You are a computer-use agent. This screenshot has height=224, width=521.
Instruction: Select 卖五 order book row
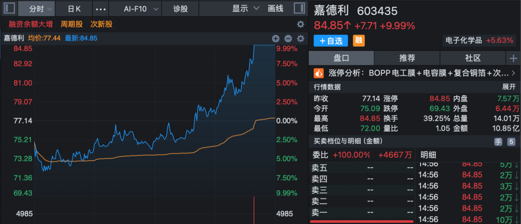click(x=361, y=168)
